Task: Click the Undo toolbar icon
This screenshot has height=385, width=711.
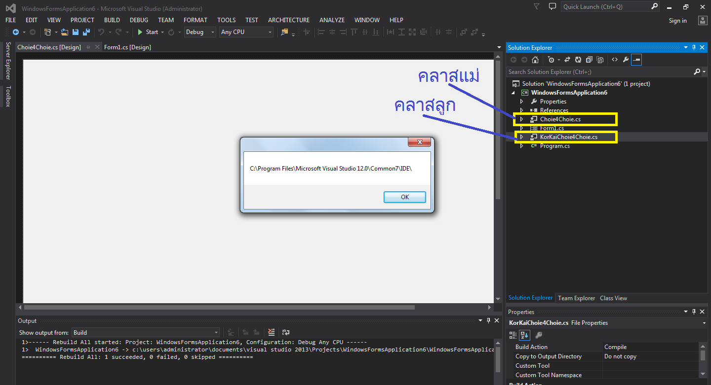Action: (101, 32)
